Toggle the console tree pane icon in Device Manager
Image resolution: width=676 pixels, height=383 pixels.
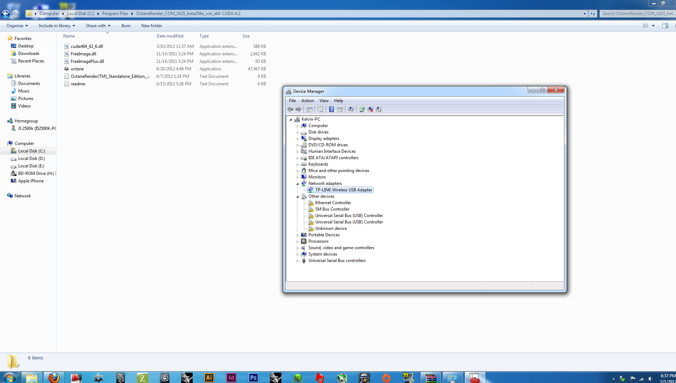310,110
